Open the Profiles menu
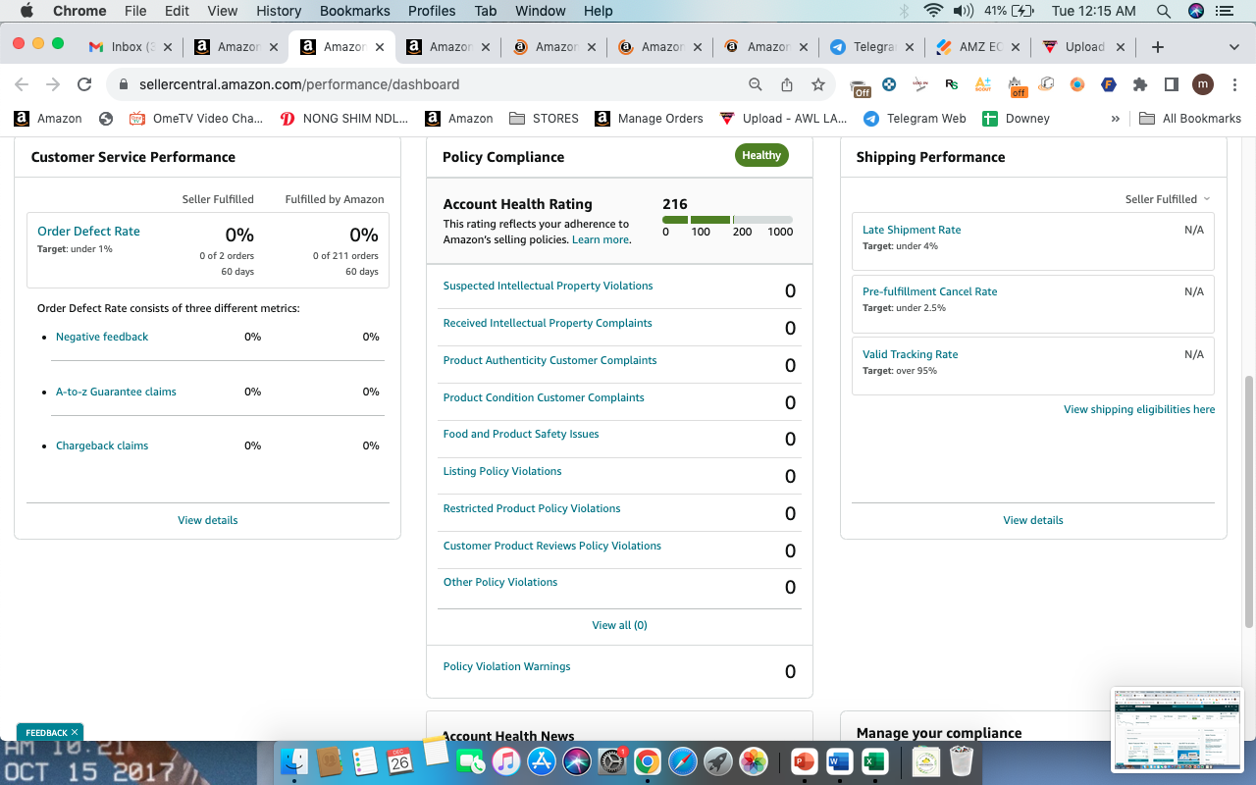The image size is (1256, 785). 432,11
